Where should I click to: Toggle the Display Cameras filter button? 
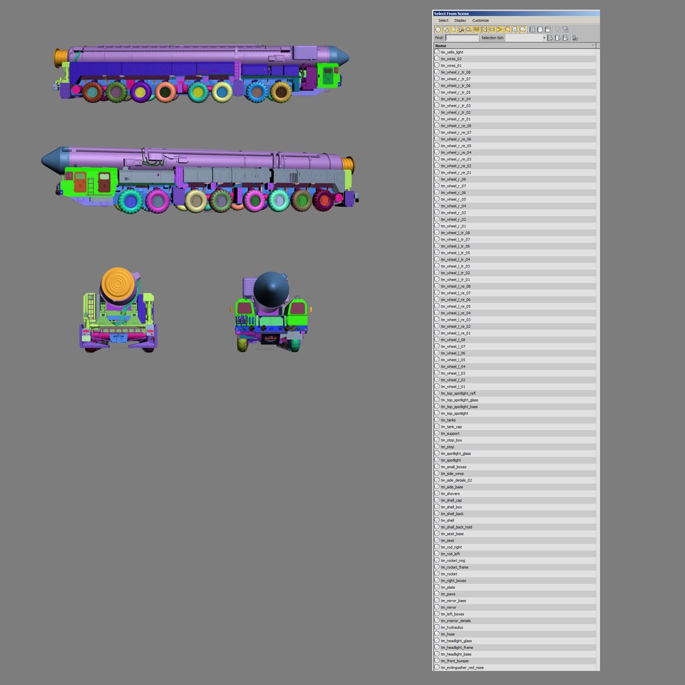tap(461, 29)
